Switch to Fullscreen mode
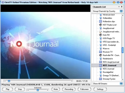 click(84, 89)
